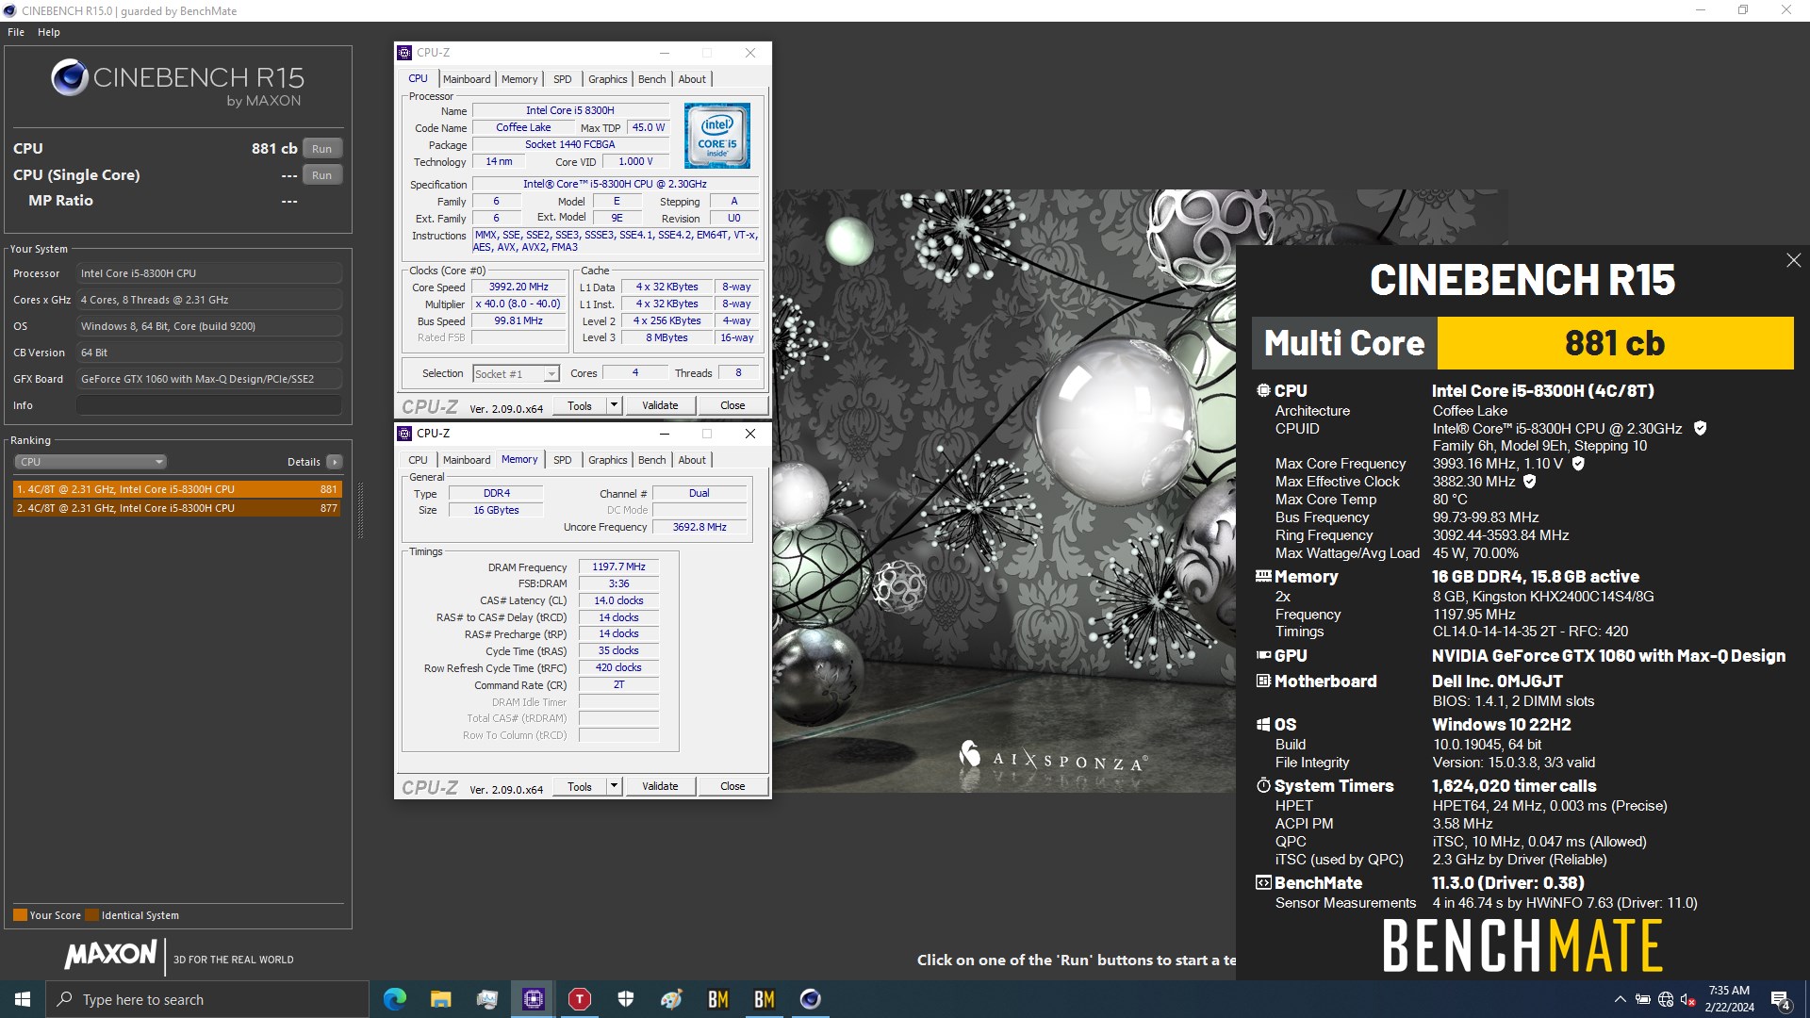This screenshot has width=1810, height=1018.
Task: Click verified shield icon next to CPUID
Action: [1700, 428]
